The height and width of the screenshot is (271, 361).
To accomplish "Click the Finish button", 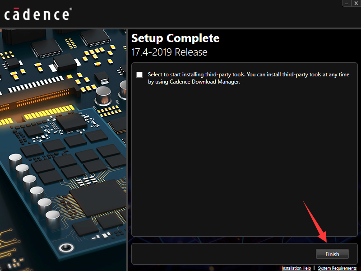I will coord(332,254).
